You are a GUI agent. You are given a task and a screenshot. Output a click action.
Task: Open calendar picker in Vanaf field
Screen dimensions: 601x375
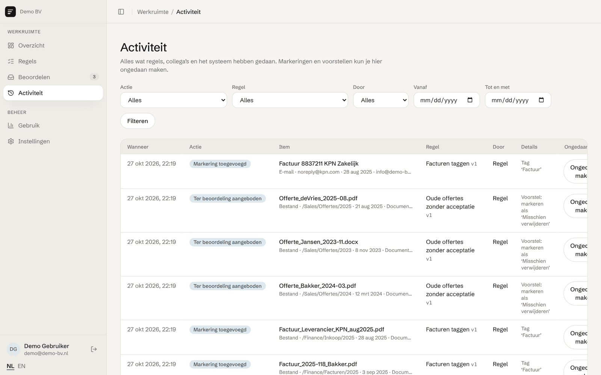(470, 100)
